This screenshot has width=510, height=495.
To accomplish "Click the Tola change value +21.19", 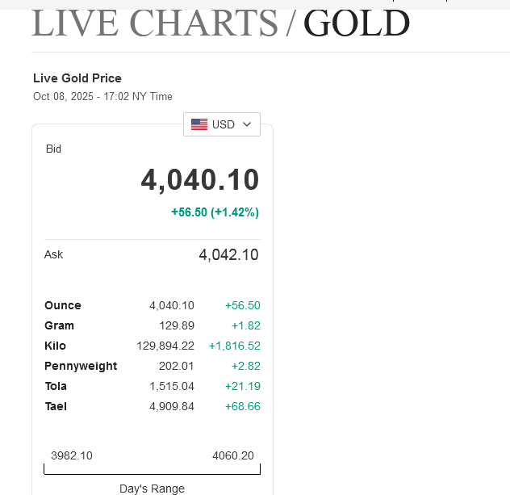I will (x=242, y=386).
